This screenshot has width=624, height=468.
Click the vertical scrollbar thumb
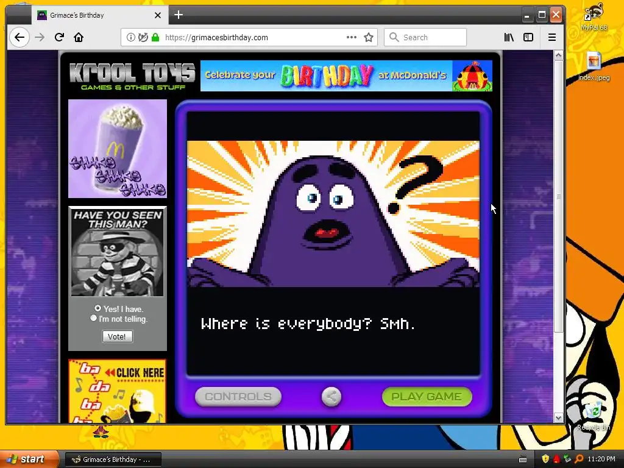pos(558,196)
